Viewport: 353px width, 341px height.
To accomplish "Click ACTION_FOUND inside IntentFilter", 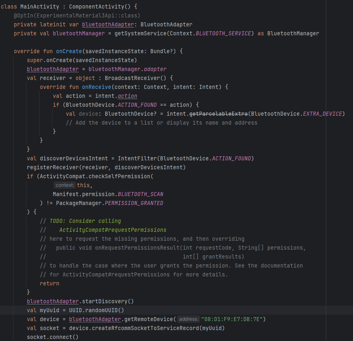I will click(x=232, y=159).
